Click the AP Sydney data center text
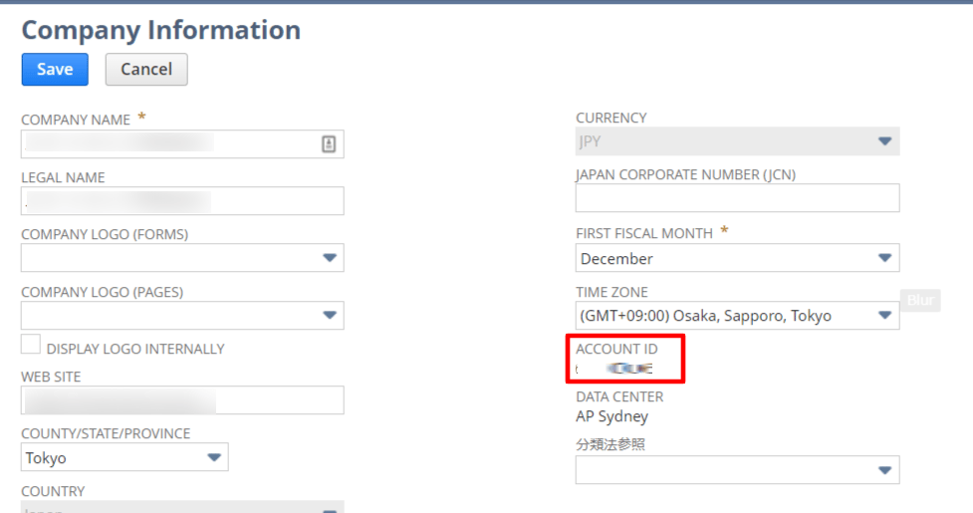 [x=611, y=416]
